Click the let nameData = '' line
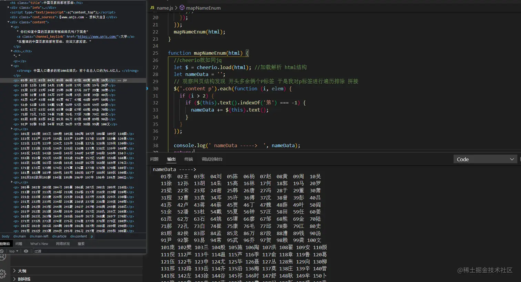The image size is (521, 282). pos(200,74)
